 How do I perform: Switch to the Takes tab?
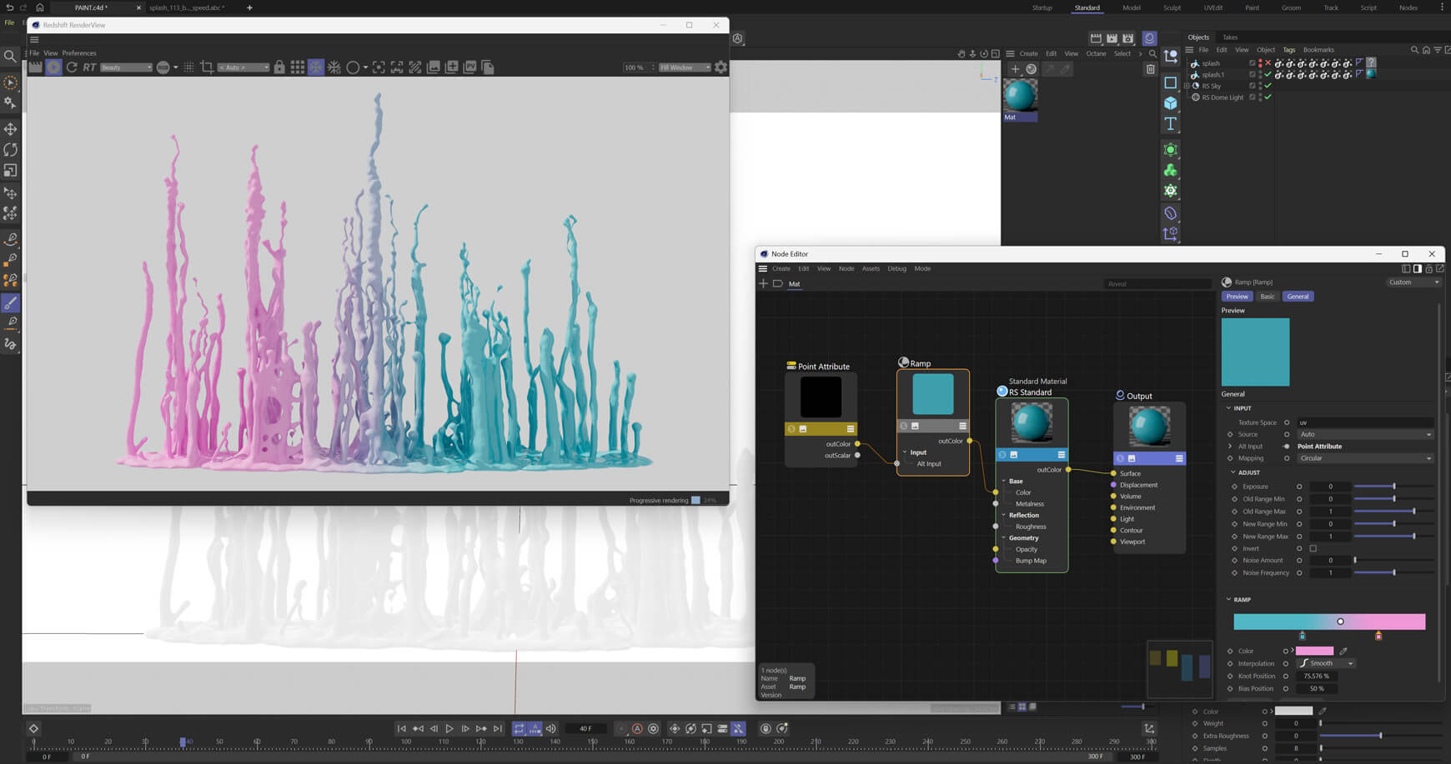click(x=1230, y=37)
